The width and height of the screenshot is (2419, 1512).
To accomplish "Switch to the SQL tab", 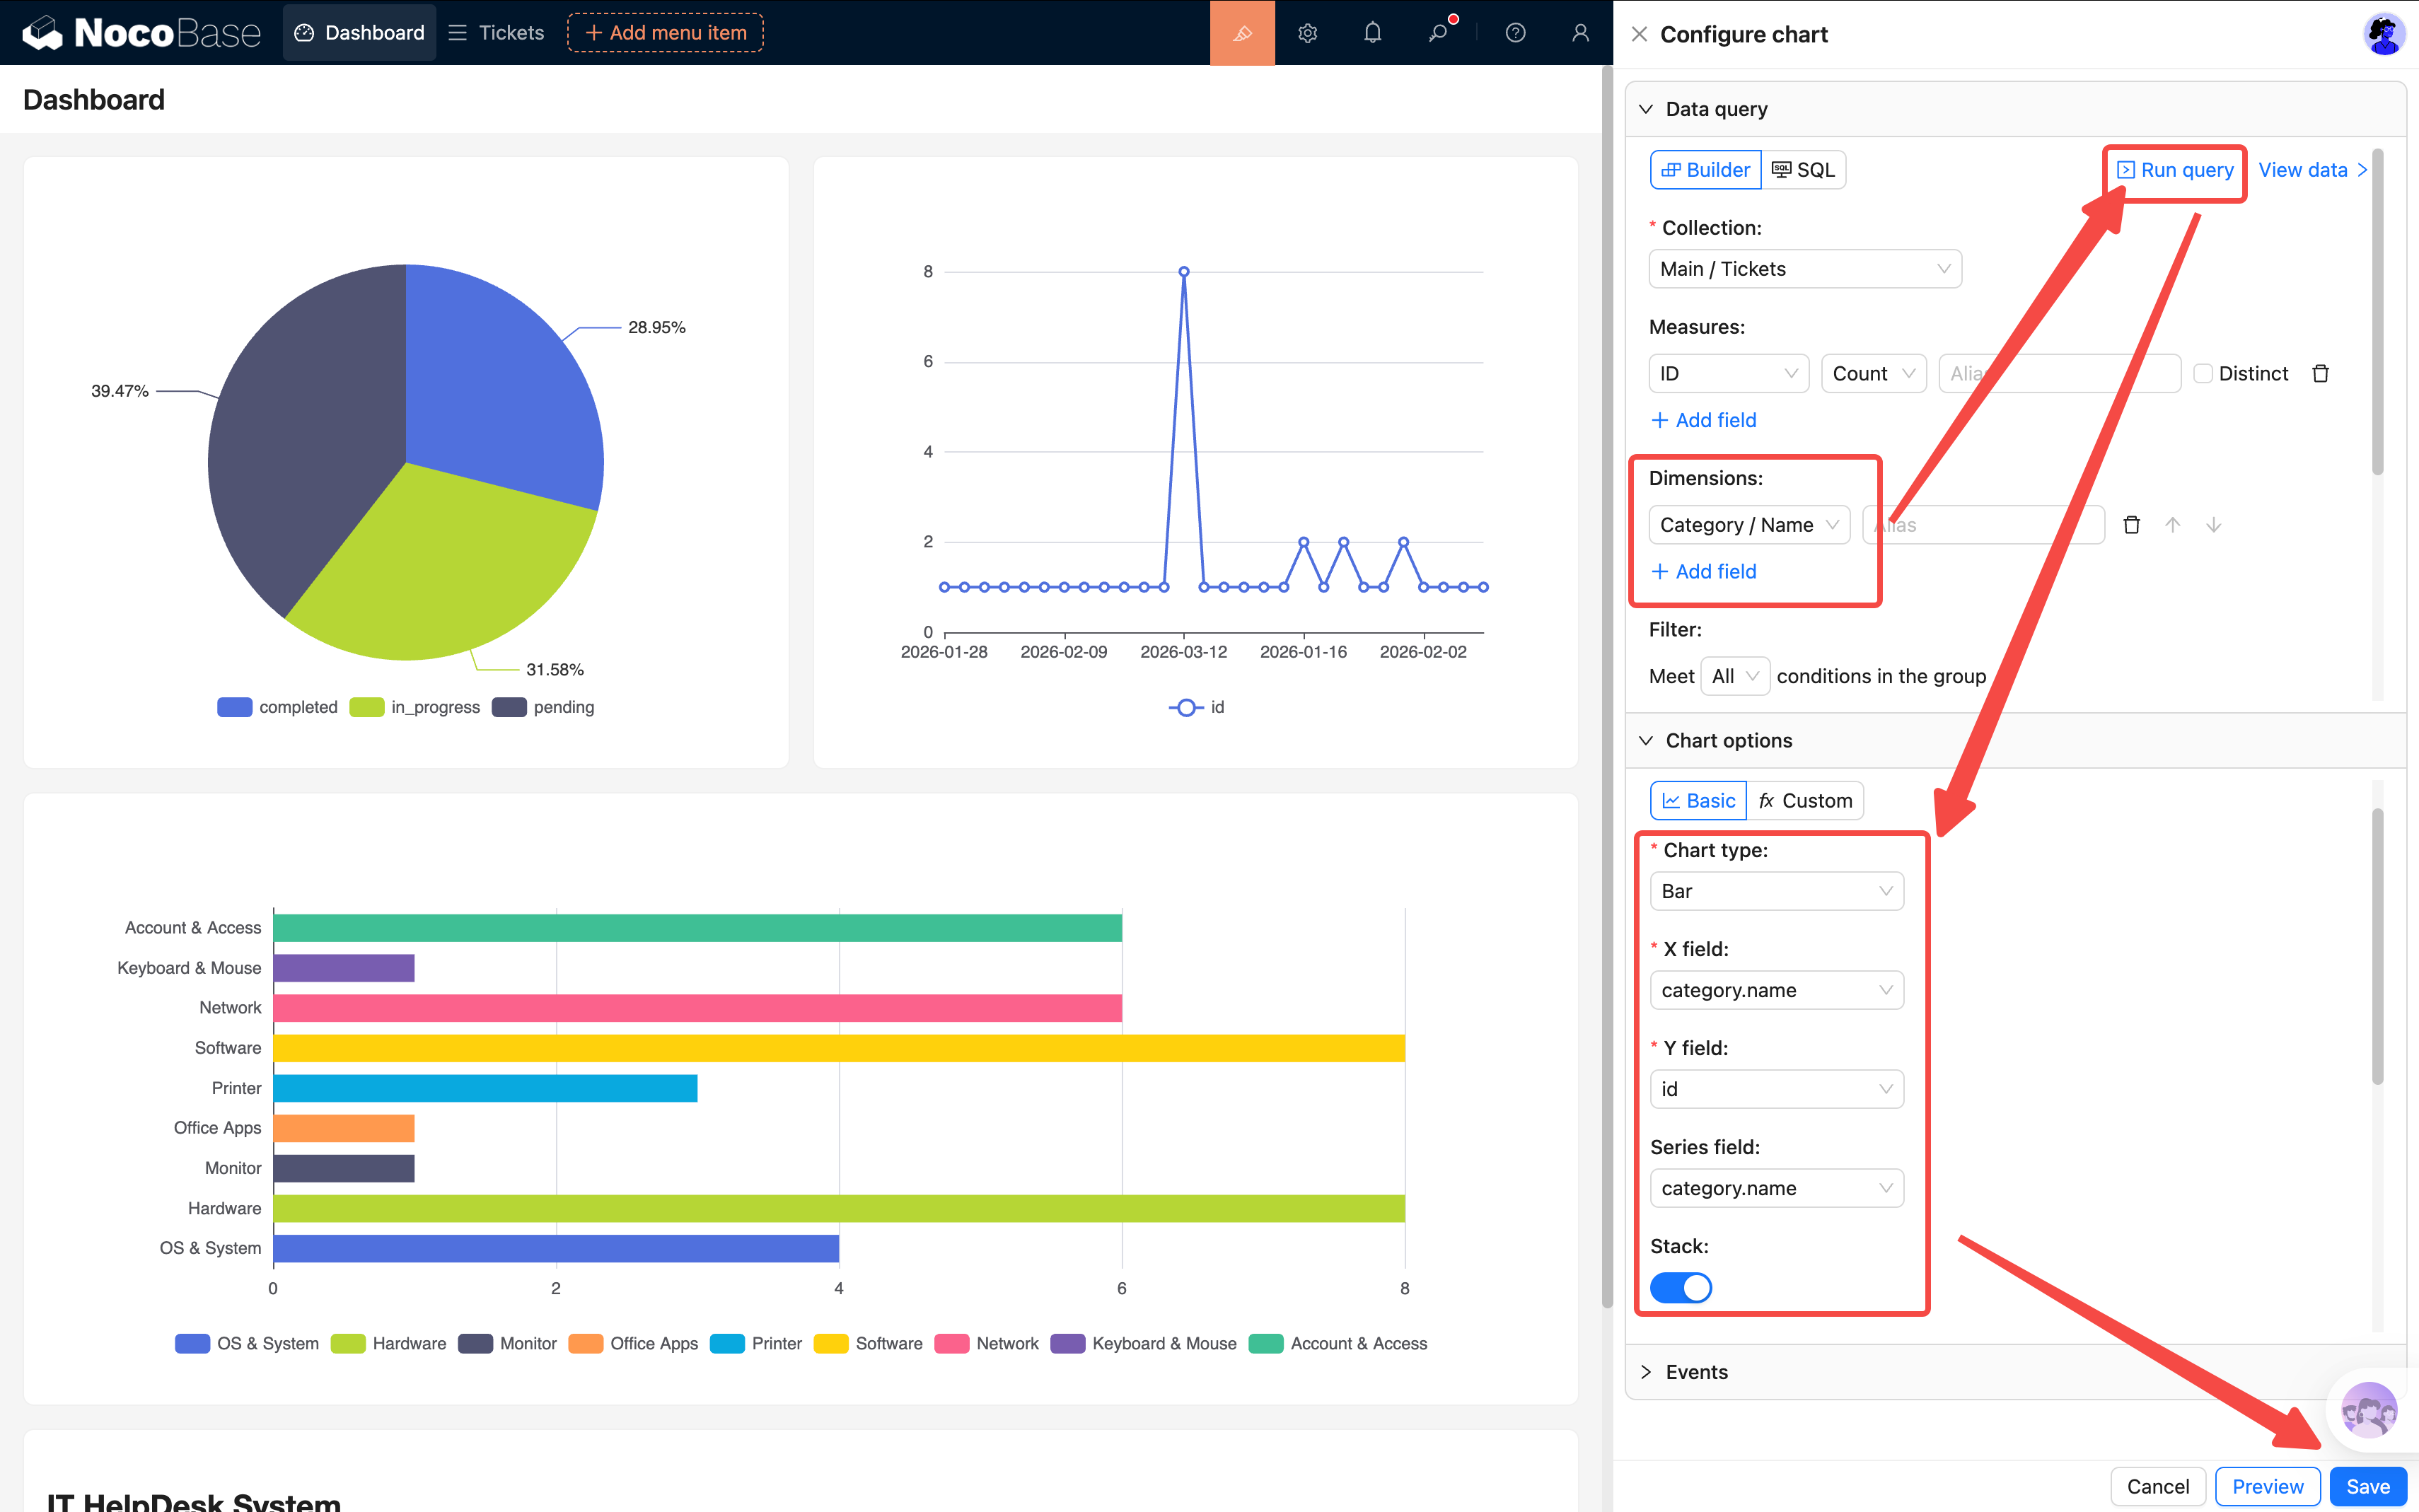I will (1803, 170).
